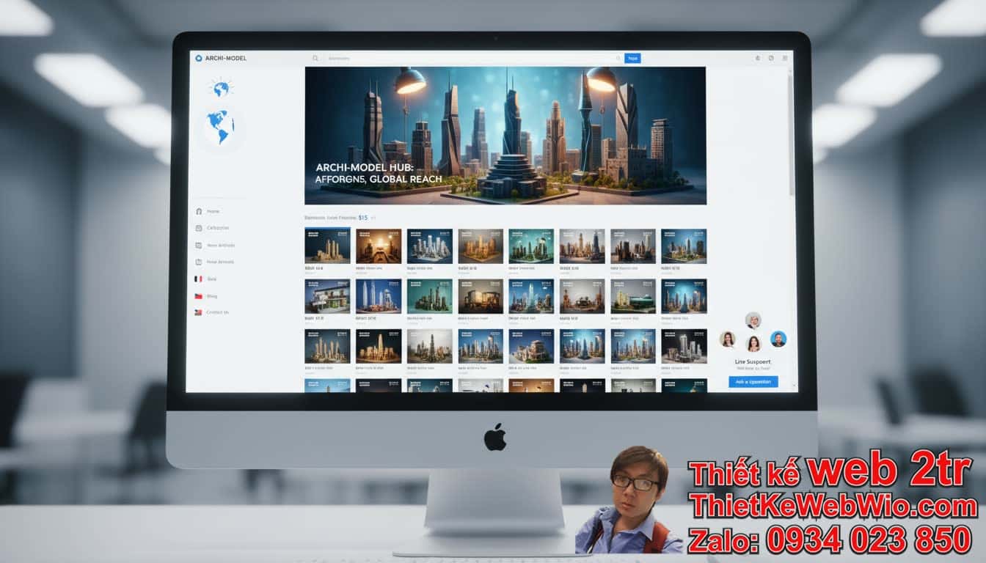Open the sorting dropdown beside the $15 price

373,218
